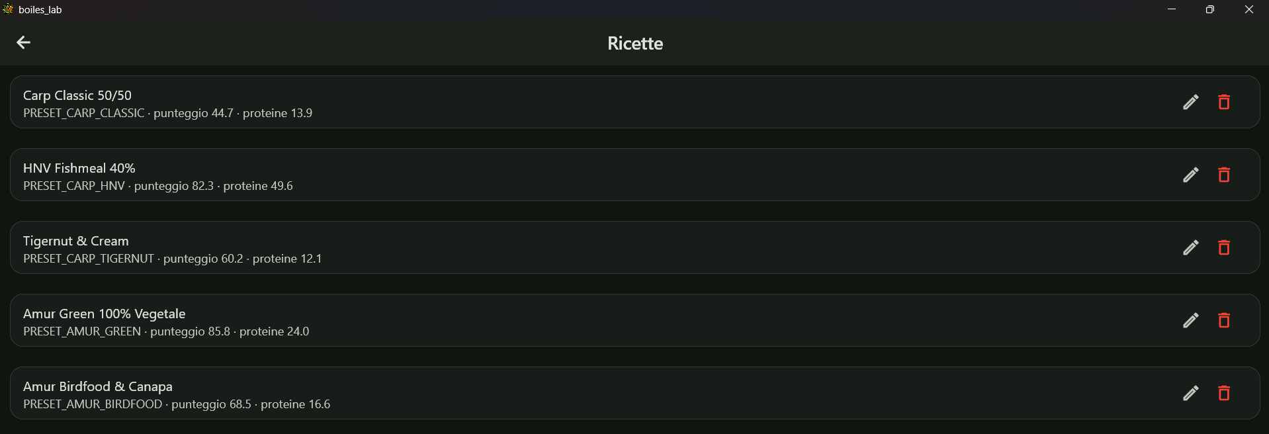Open the Amur Birdfood & Canapa entry
Viewport: 1269px width, 434px height.
click(x=634, y=393)
